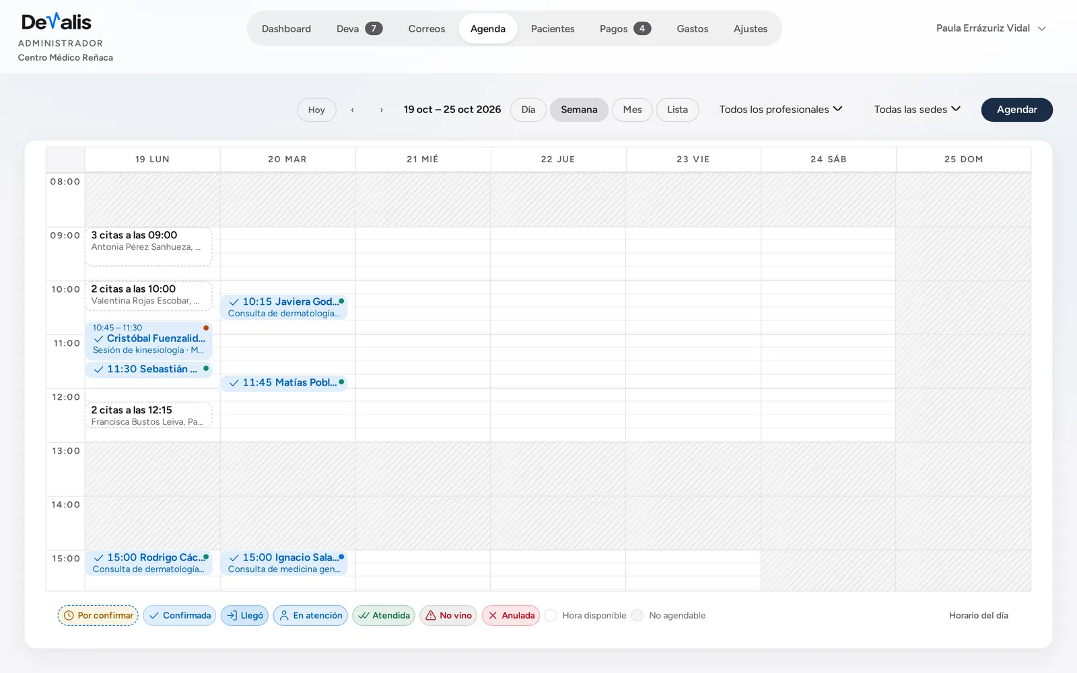The width and height of the screenshot is (1077, 673).
Task: Switch to Lista view
Action: tap(677, 110)
